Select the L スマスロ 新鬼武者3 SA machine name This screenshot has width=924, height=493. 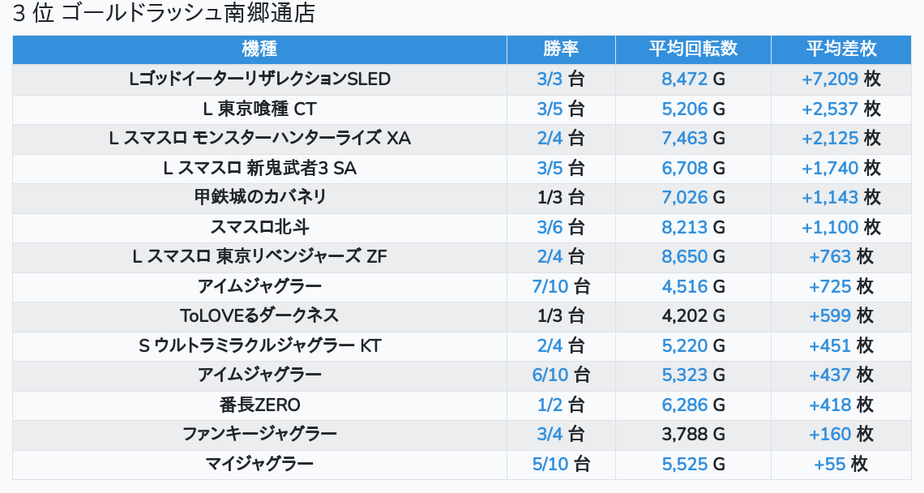[x=259, y=169]
